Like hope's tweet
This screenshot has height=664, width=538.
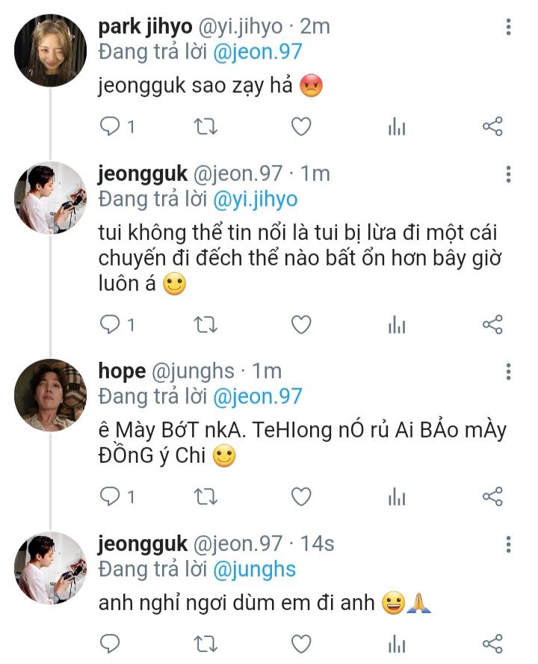coord(300,496)
